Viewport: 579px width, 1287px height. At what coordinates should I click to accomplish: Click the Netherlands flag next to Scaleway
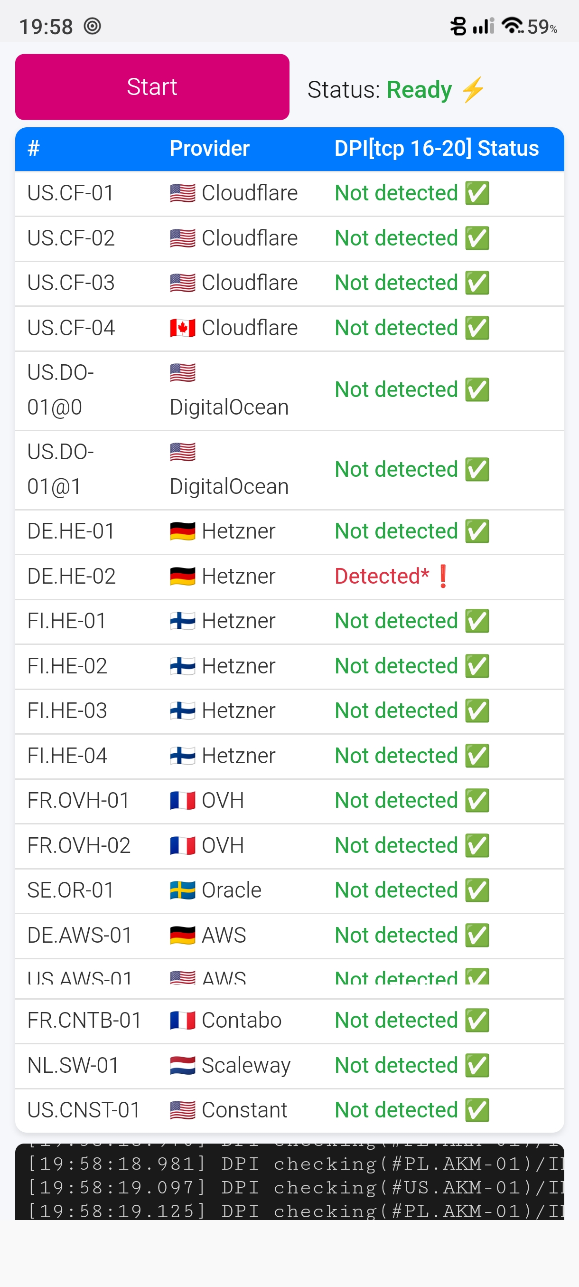(x=182, y=1065)
